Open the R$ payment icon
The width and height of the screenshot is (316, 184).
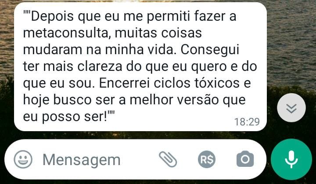tap(207, 159)
